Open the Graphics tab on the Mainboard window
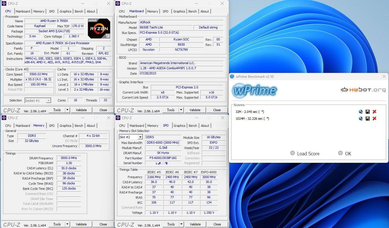 [179, 11]
